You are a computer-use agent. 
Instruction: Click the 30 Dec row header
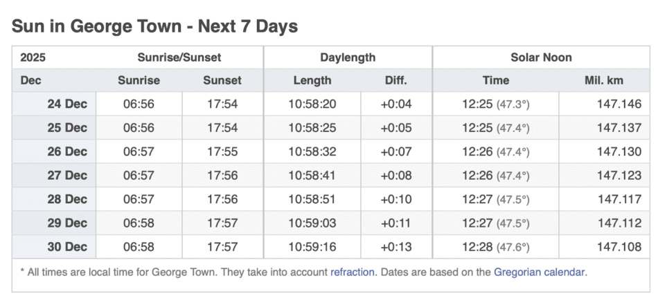[x=66, y=247]
